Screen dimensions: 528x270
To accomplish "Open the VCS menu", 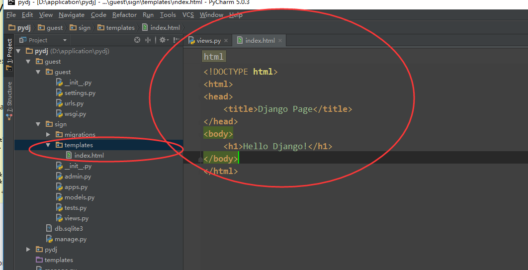I will (188, 15).
